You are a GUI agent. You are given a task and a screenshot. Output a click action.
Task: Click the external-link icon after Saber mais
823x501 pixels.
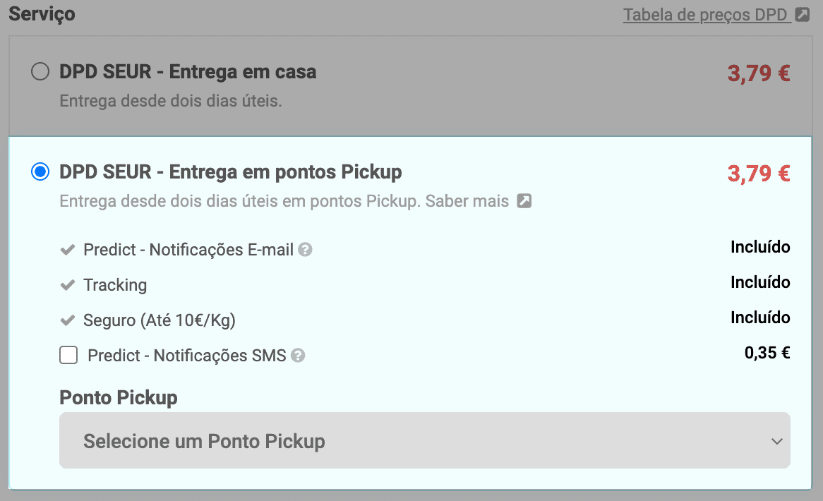pos(524,201)
